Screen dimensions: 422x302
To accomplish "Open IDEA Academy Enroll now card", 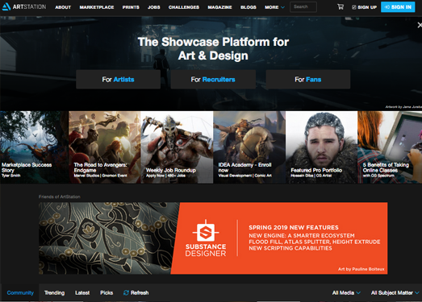I will pyautogui.click(x=249, y=147).
